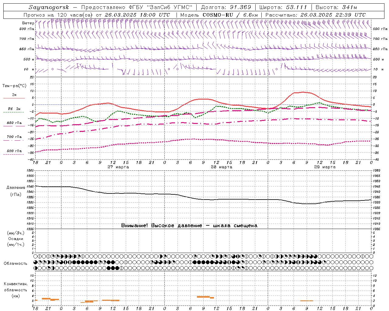This screenshot has height=311, width=389.
Task: Click the 'Конвективн.' convective label
Action: [x=15, y=284]
